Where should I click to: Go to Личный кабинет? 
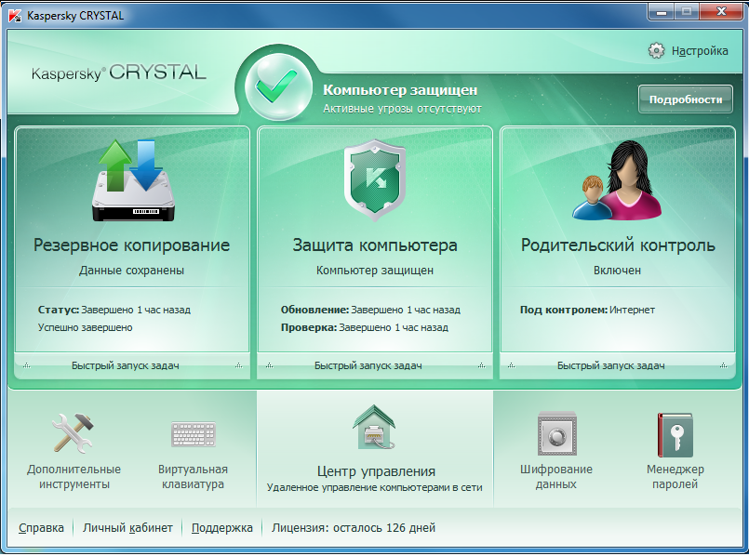point(127,528)
